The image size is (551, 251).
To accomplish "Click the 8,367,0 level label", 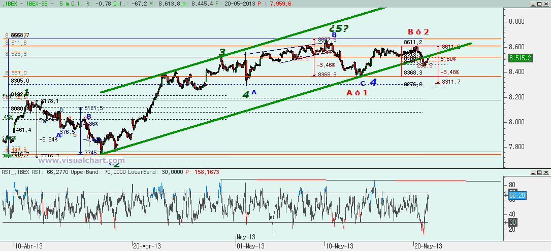I will pos(16,74).
